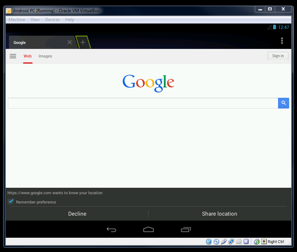Image resolution: width=297 pixels, height=252 pixels.
Task: Open the browser overflow menu (three dots)
Action: point(282,41)
